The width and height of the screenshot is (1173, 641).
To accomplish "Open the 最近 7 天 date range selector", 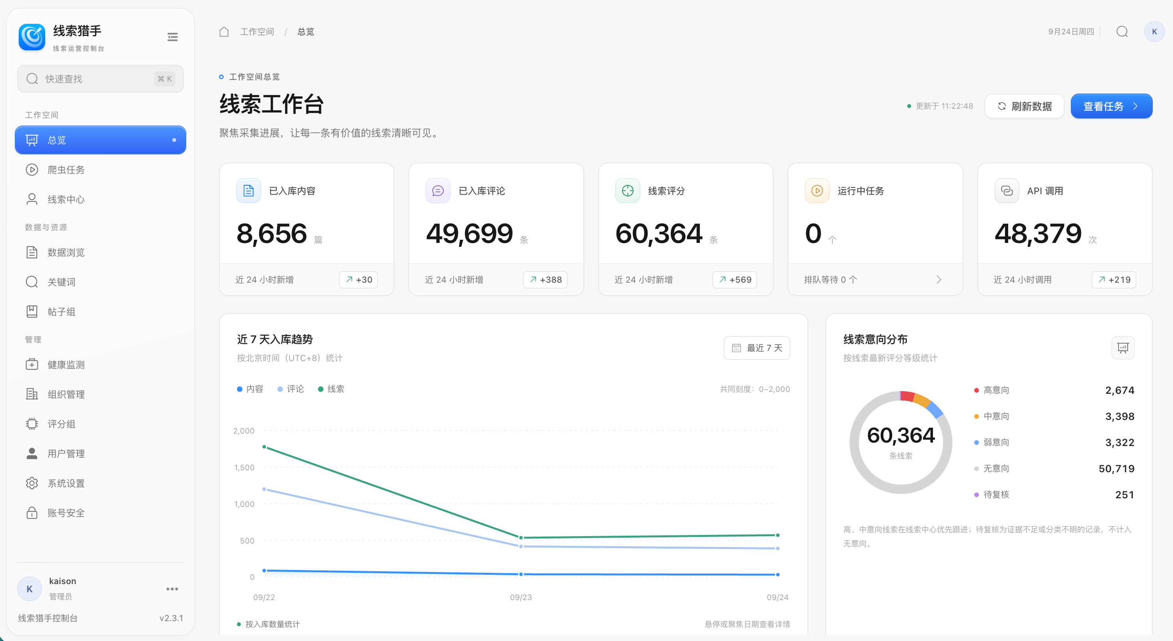I will (x=756, y=348).
